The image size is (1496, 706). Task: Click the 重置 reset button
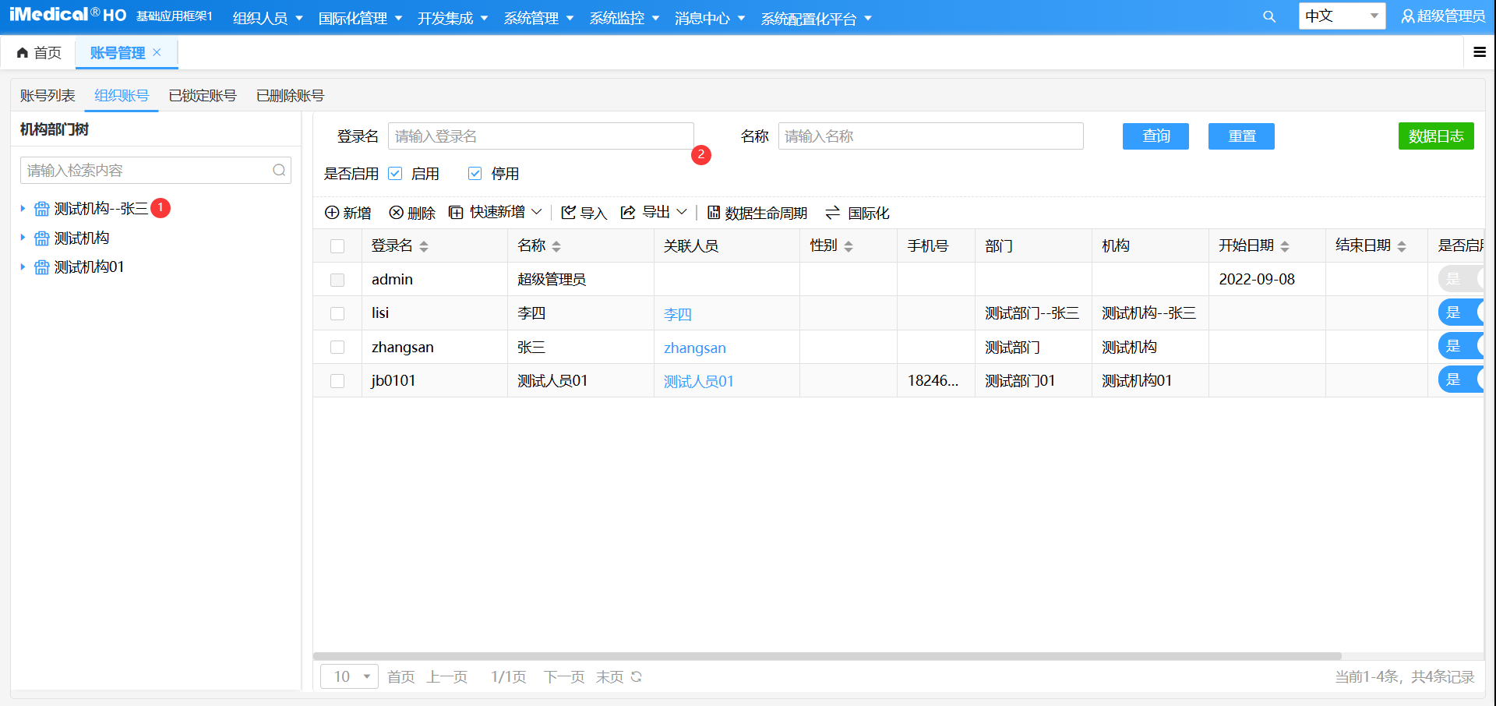point(1241,136)
